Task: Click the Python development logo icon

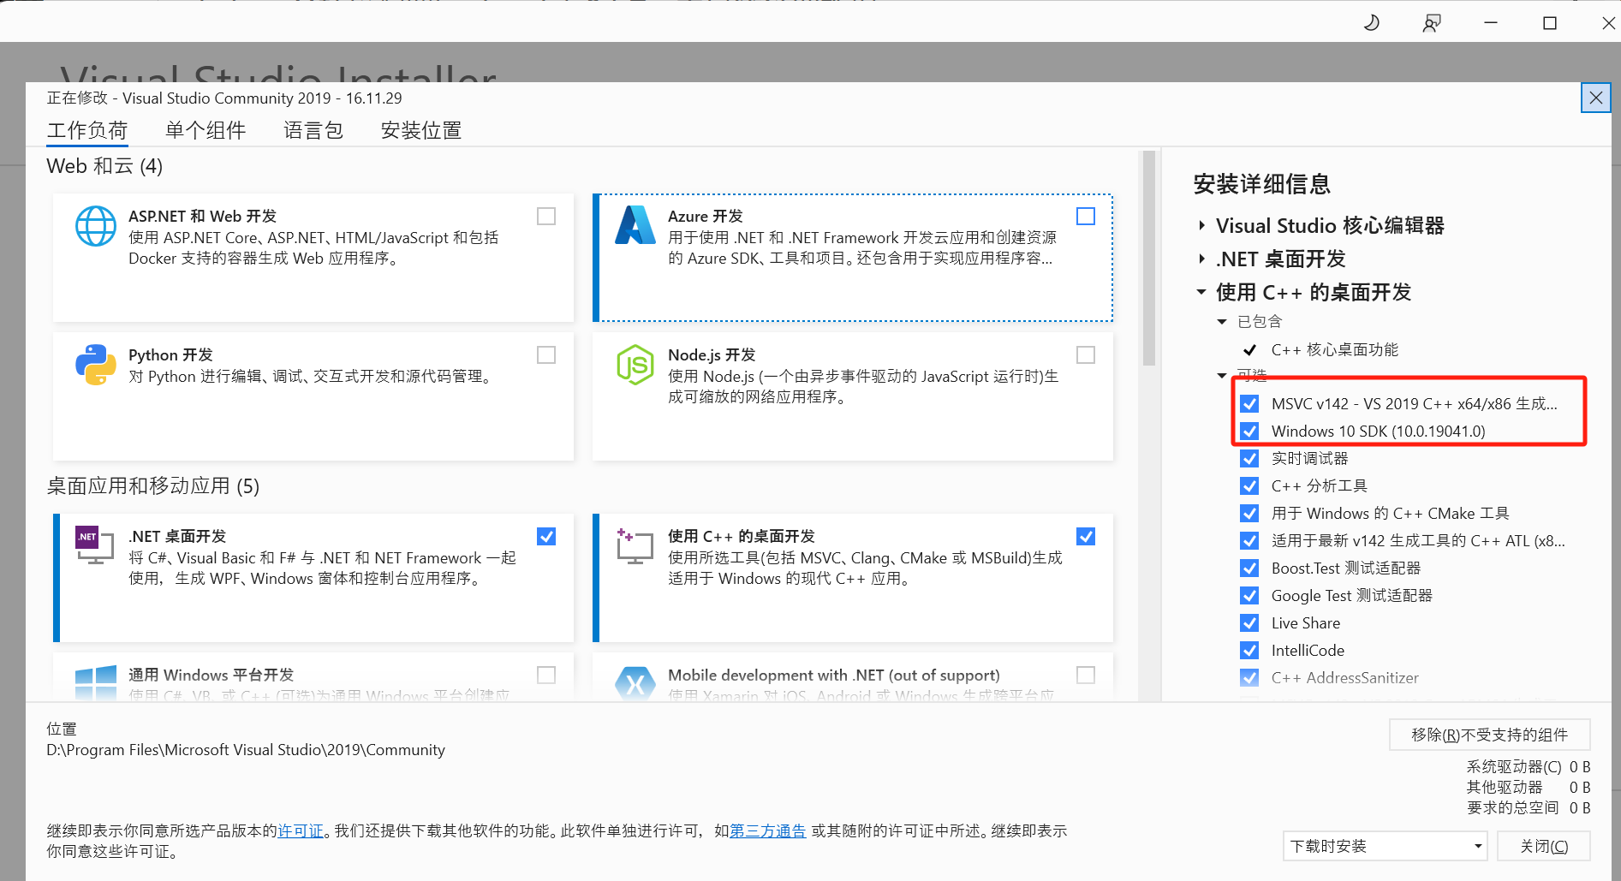Action: (96, 365)
